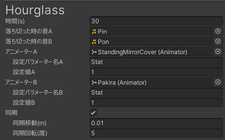Click the StandingMirrorCover animator icon
Viewport: 225px width, 140px height.
tap(94, 52)
